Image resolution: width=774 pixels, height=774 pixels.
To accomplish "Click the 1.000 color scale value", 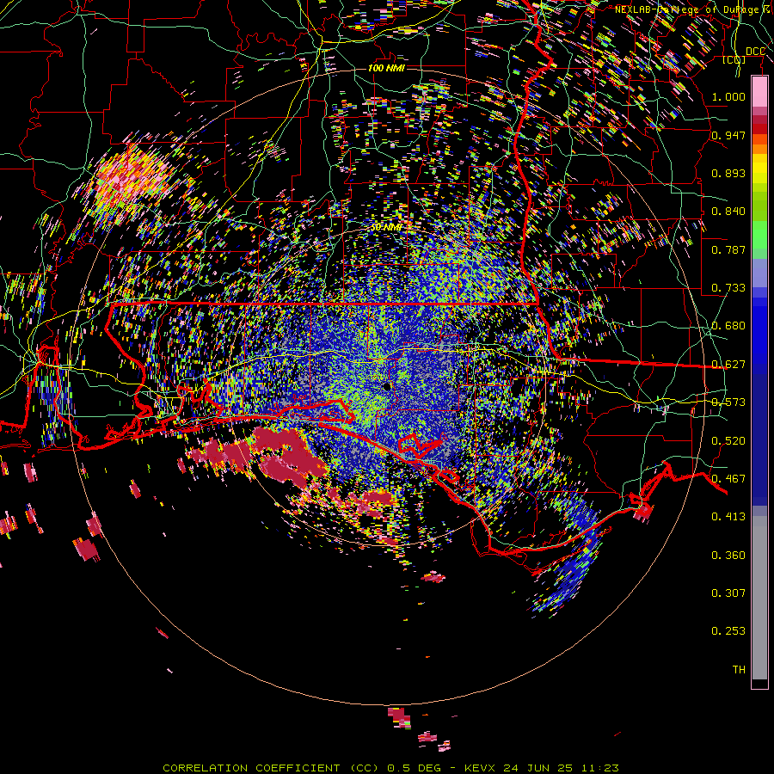I will point(728,96).
